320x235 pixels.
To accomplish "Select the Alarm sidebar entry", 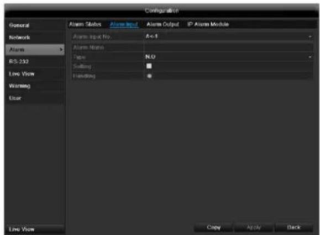I will click(35, 50).
